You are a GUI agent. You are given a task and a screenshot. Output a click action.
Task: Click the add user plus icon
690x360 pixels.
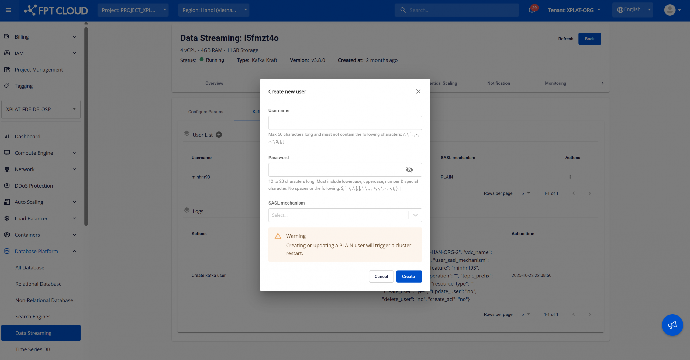point(219,135)
